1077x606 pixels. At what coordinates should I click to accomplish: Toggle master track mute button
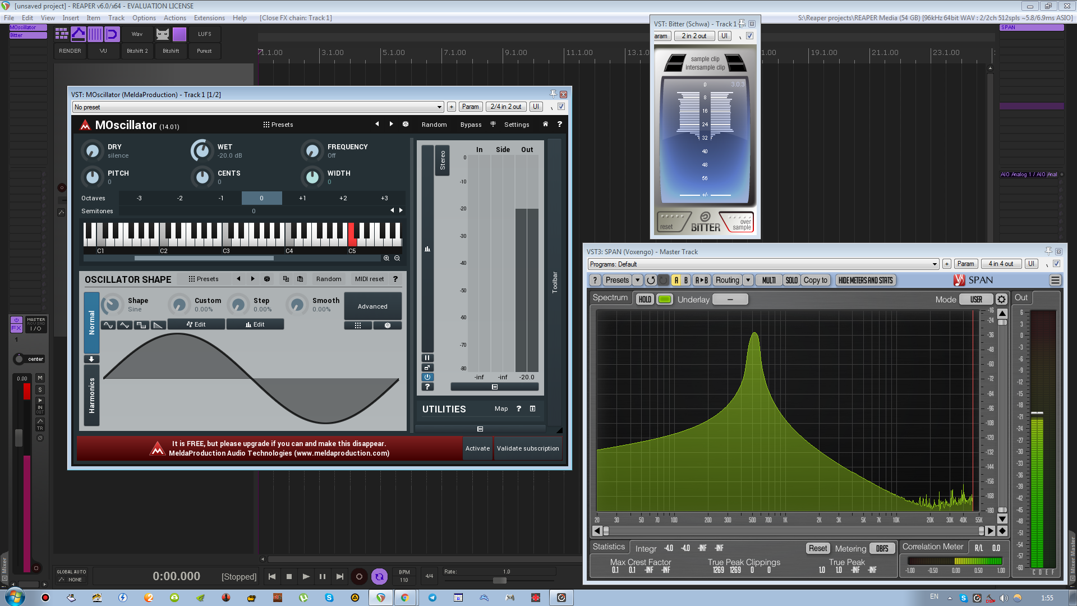40,378
